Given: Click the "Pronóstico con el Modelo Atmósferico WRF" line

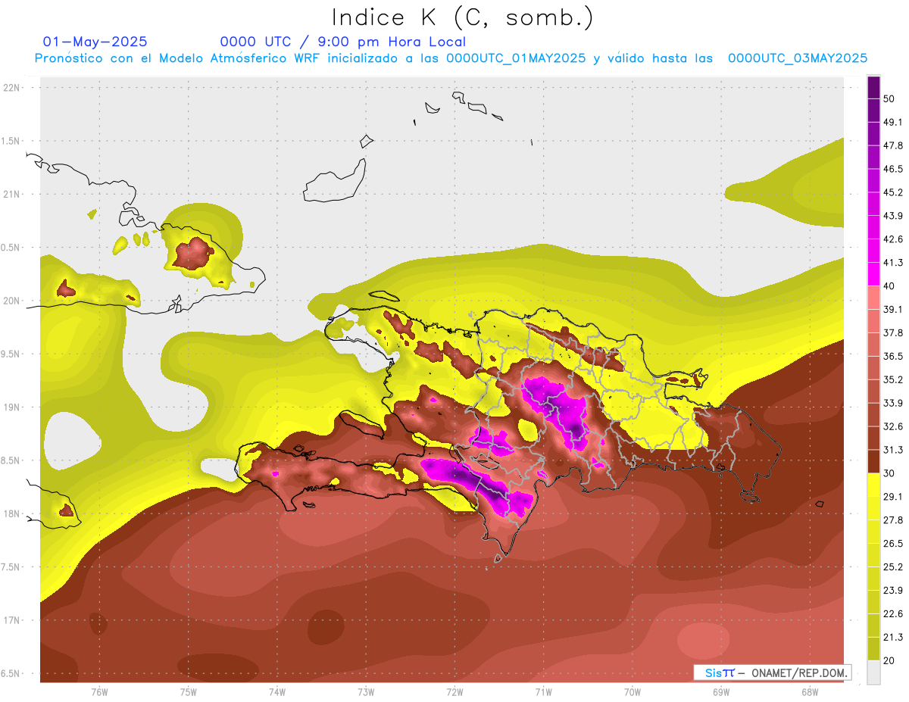Looking at the screenshot, I should pyautogui.click(x=451, y=58).
